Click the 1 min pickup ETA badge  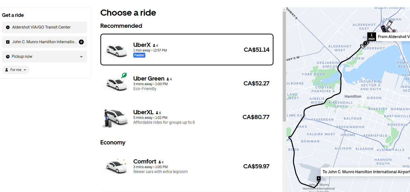(371, 36)
